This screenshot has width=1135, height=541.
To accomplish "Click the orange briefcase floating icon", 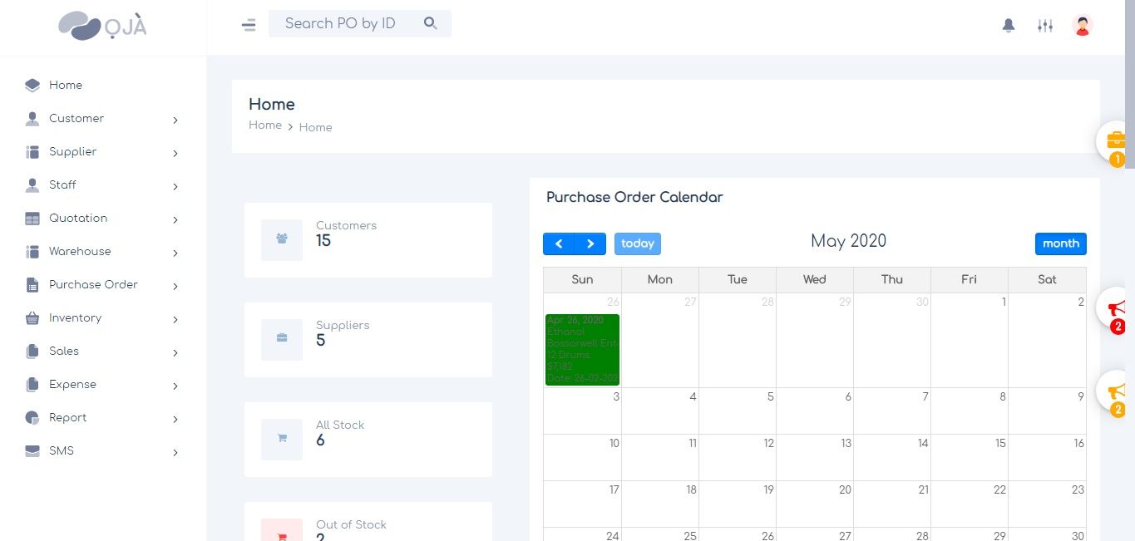I will point(1116,140).
